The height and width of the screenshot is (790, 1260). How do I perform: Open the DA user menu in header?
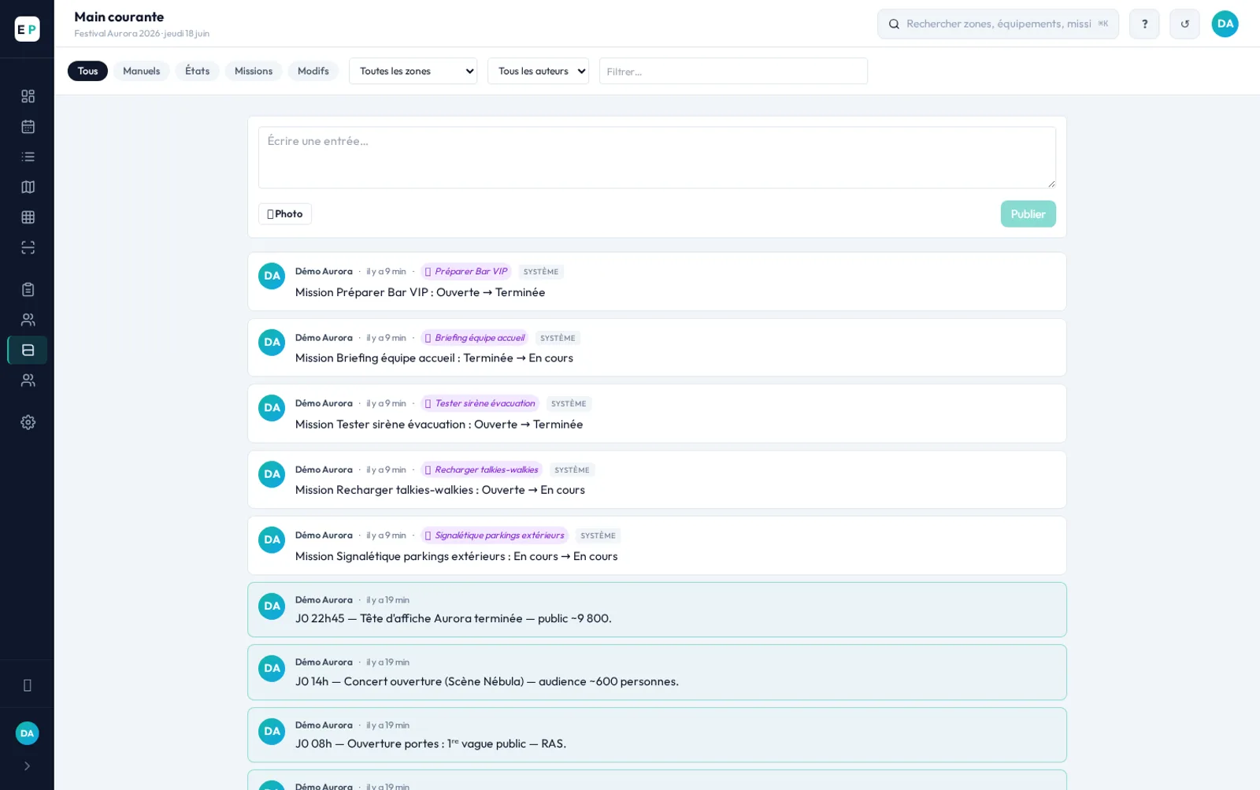(x=1225, y=24)
